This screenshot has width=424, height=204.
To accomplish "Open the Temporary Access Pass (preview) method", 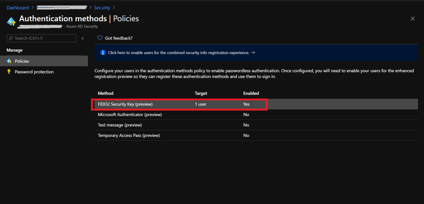I will (128, 135).
